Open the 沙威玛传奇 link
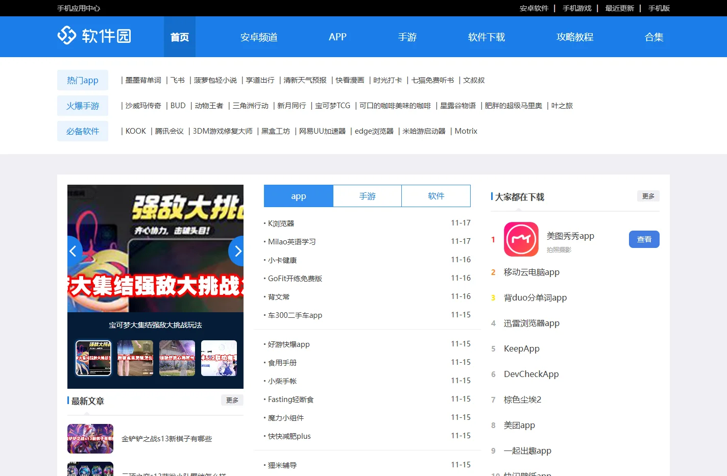The height and width of the screenshot is (476, 727). pos(143,106)
